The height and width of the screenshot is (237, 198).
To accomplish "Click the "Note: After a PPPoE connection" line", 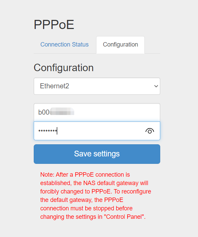I will [x=85, y=175].
